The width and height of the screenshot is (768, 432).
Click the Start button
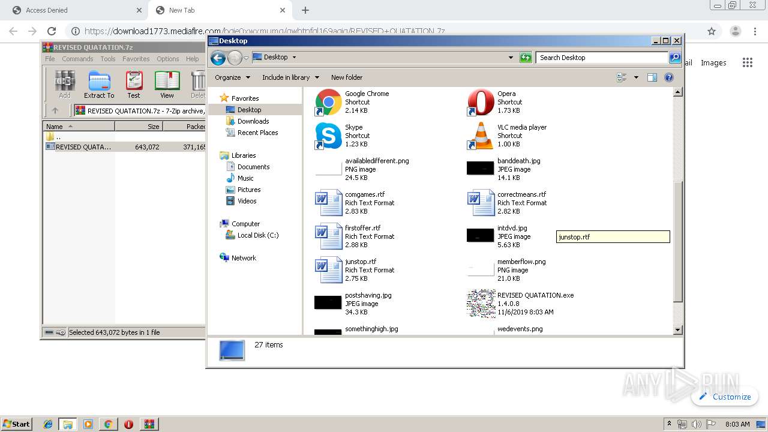point(16,424)
